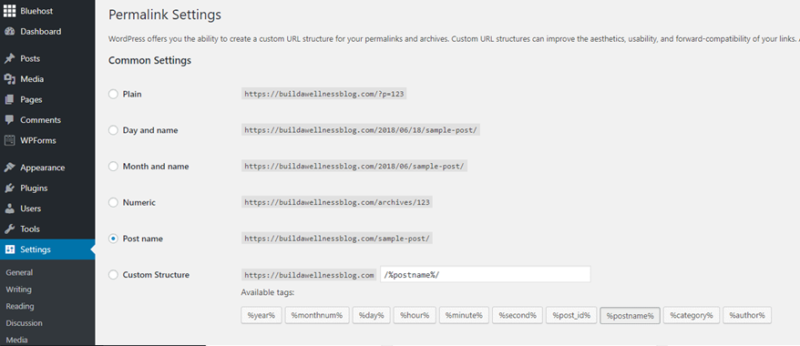The width and height of the screenshot is (800, 346).
Task: Click the Appearance paintbrush icon
Action: point(10,168)
